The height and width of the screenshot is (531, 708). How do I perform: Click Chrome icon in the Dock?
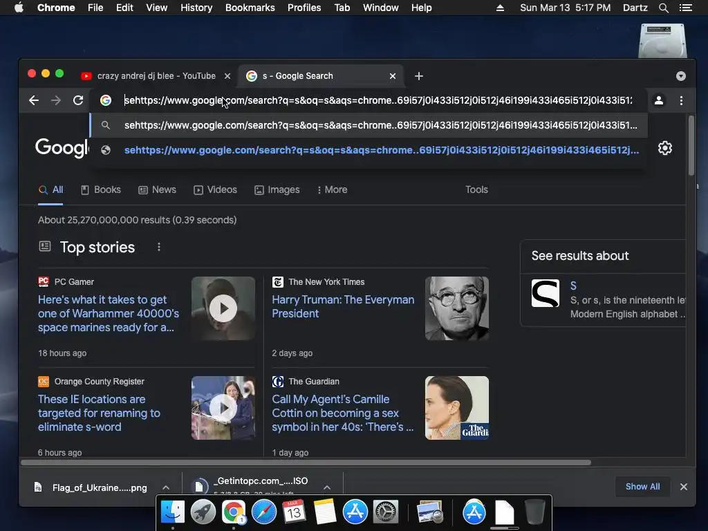click(234, 512)
